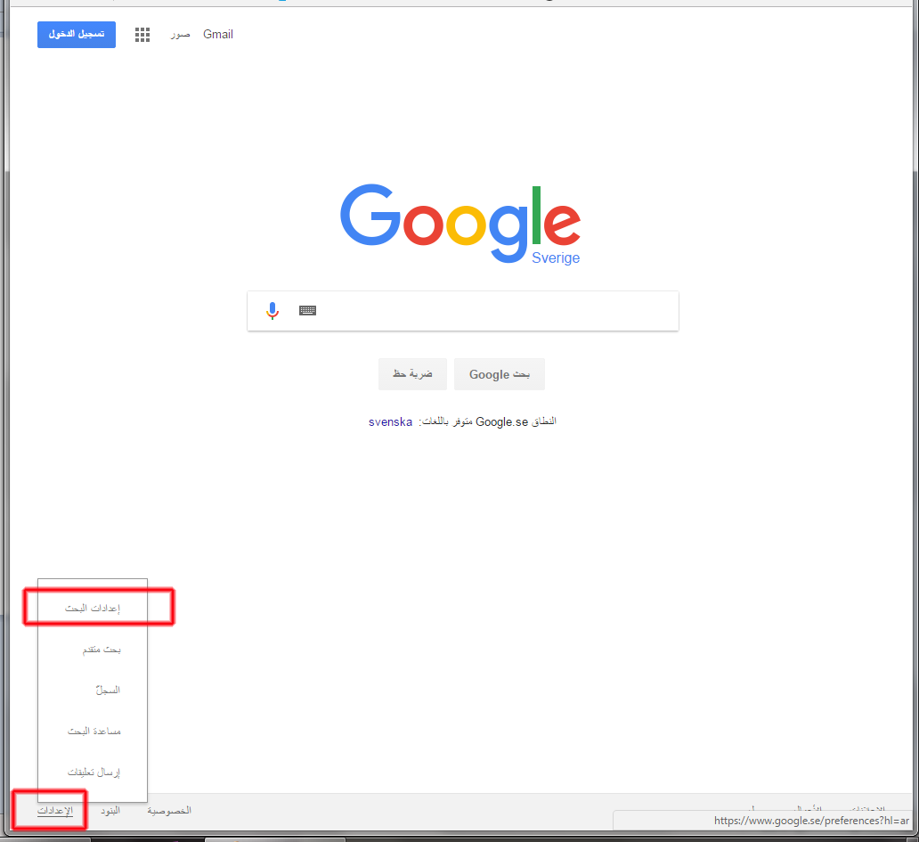
Task: Toggle the الإعدادات footer settings menu
Action: coord(55,810)
